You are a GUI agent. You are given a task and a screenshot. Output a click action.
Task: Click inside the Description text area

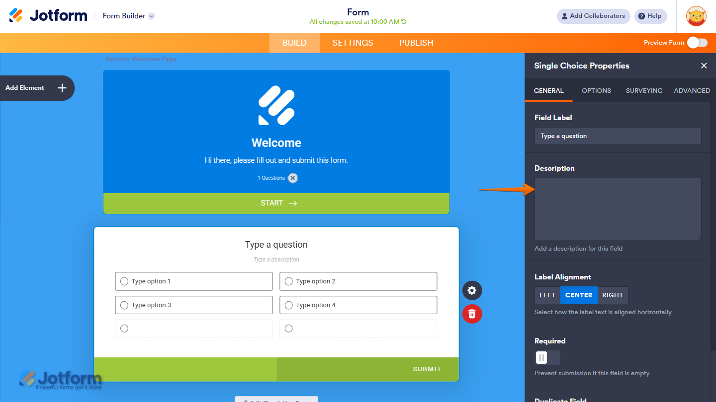618,209
